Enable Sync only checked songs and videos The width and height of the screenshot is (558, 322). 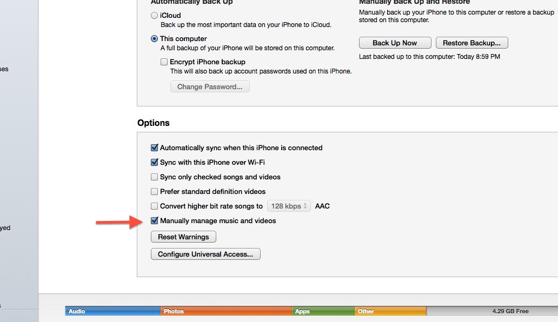(x=155, y=177)
